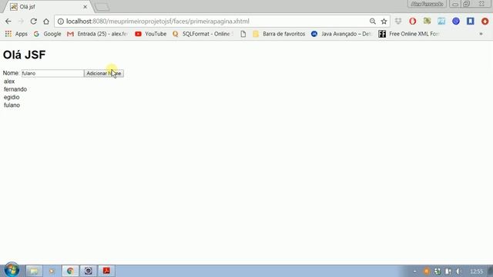Close the Olá jsf tab
This screenshot has height=277, width=493.
85,7
